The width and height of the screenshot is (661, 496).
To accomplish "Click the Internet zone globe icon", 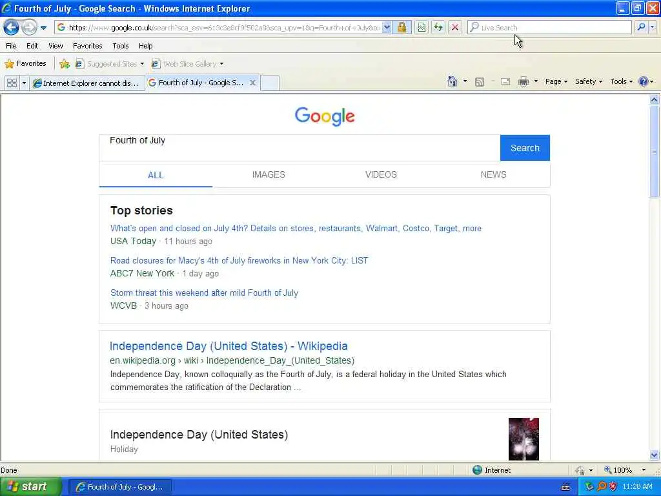I will point(477,470).
